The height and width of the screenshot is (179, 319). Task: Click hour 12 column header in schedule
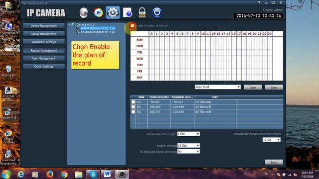[213, 34]
